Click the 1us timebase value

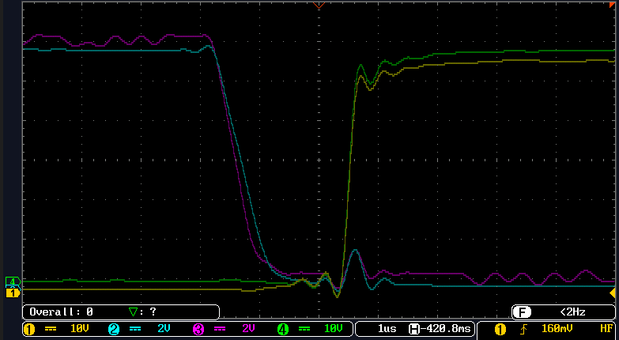[387, 329]
